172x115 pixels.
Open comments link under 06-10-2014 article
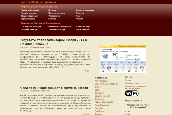[x=42, y=47]
